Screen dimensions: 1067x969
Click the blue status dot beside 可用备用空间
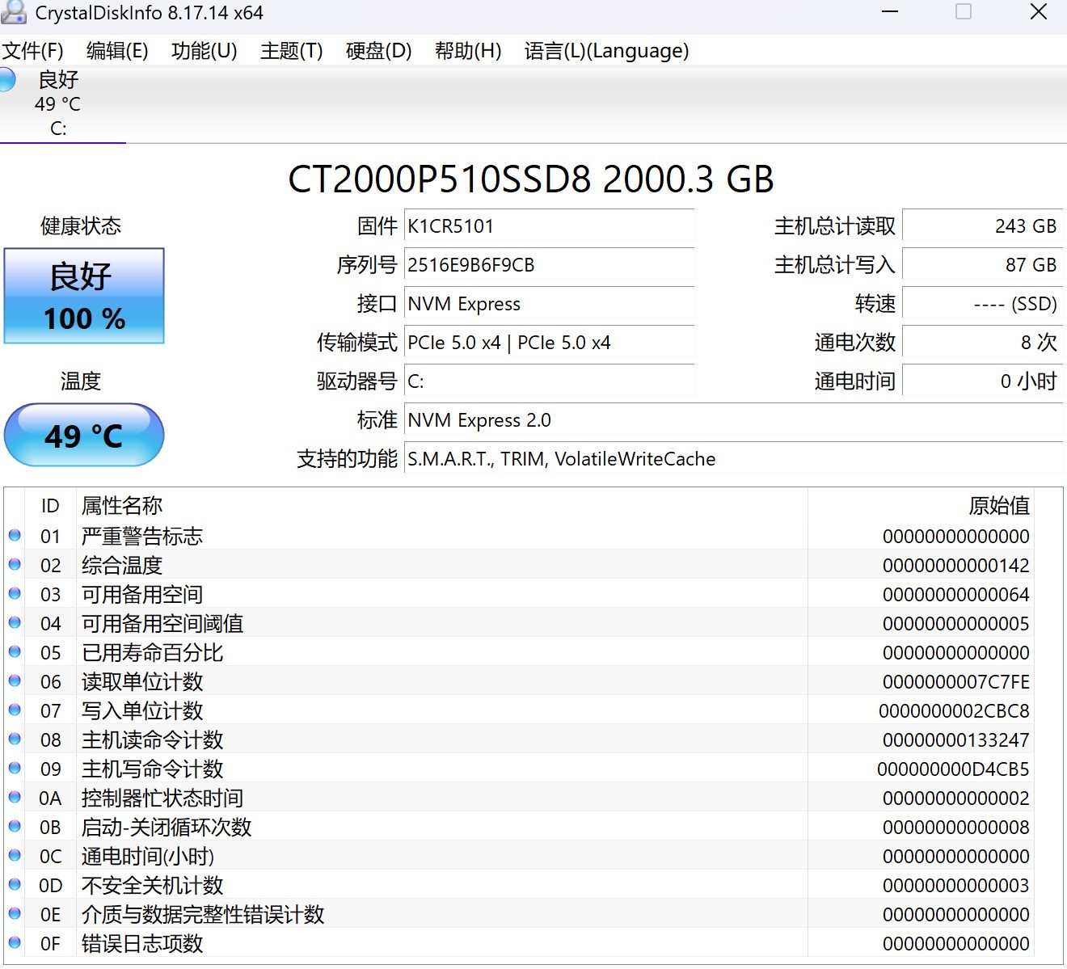click(x=14, y=593)
